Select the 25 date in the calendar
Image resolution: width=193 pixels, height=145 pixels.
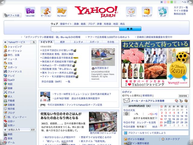tap(169, 122)
